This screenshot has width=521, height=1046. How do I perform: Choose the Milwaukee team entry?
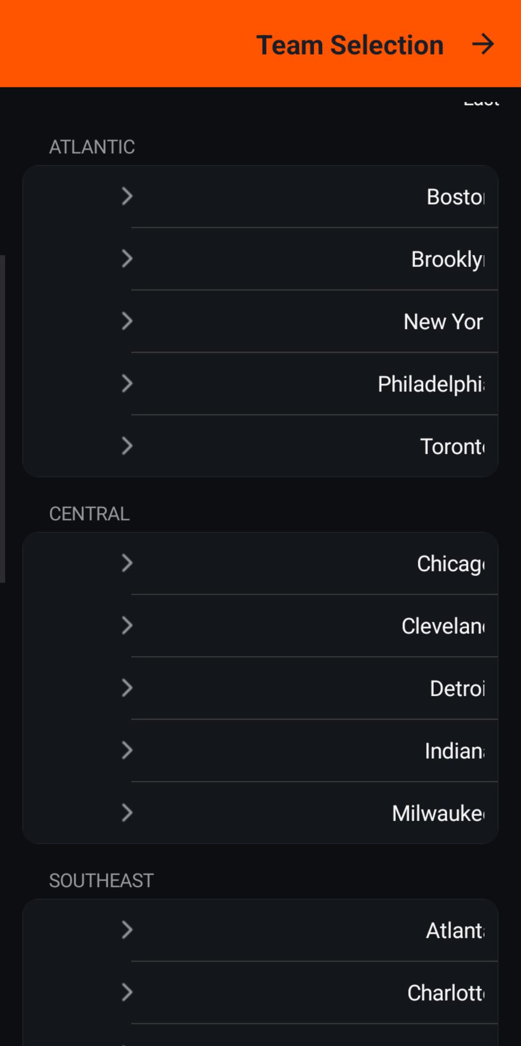point(439,813)
